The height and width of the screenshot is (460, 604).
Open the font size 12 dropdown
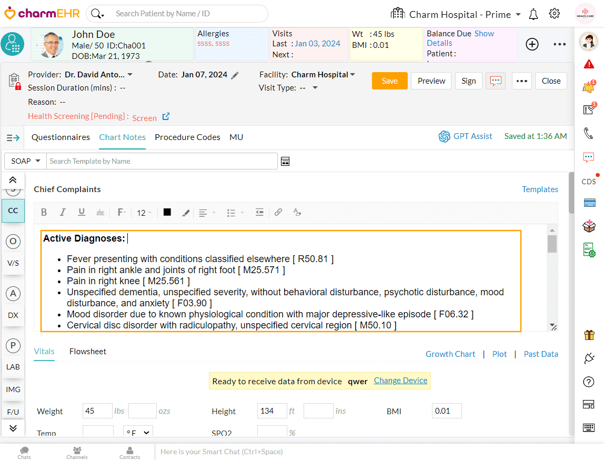pos(144,213)
